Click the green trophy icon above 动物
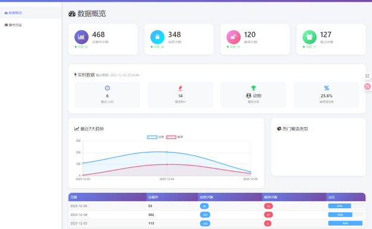This screenshot has height=229, width=372. (253, 88)
